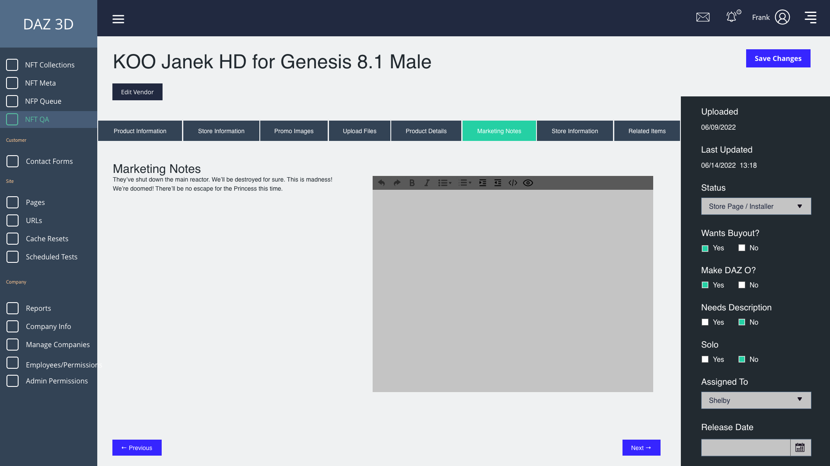Viewport: 830px width, 466px height.
Task: Check No for Wants Buyout
Action: click(x=742, y=248)
